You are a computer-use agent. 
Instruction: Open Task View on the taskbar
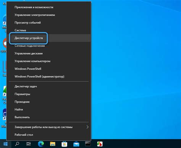coord(29,144)
